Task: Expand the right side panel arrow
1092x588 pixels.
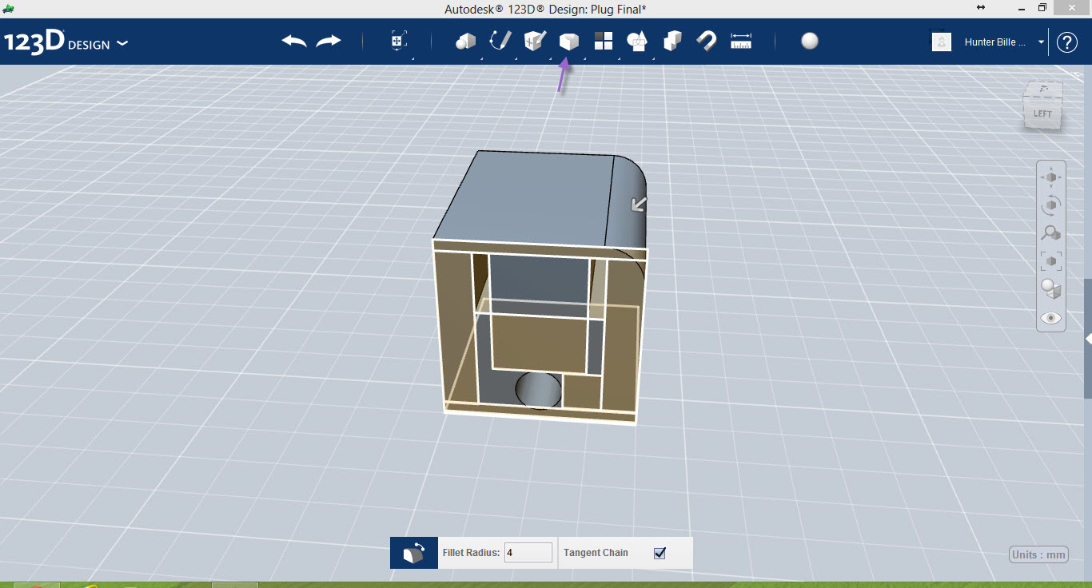Action: click(x=1088, y=339)
